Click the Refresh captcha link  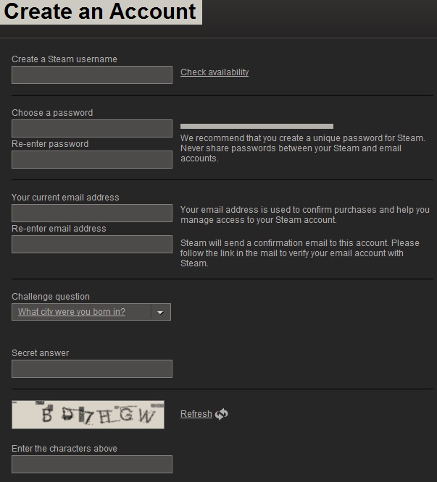point(196,414)
